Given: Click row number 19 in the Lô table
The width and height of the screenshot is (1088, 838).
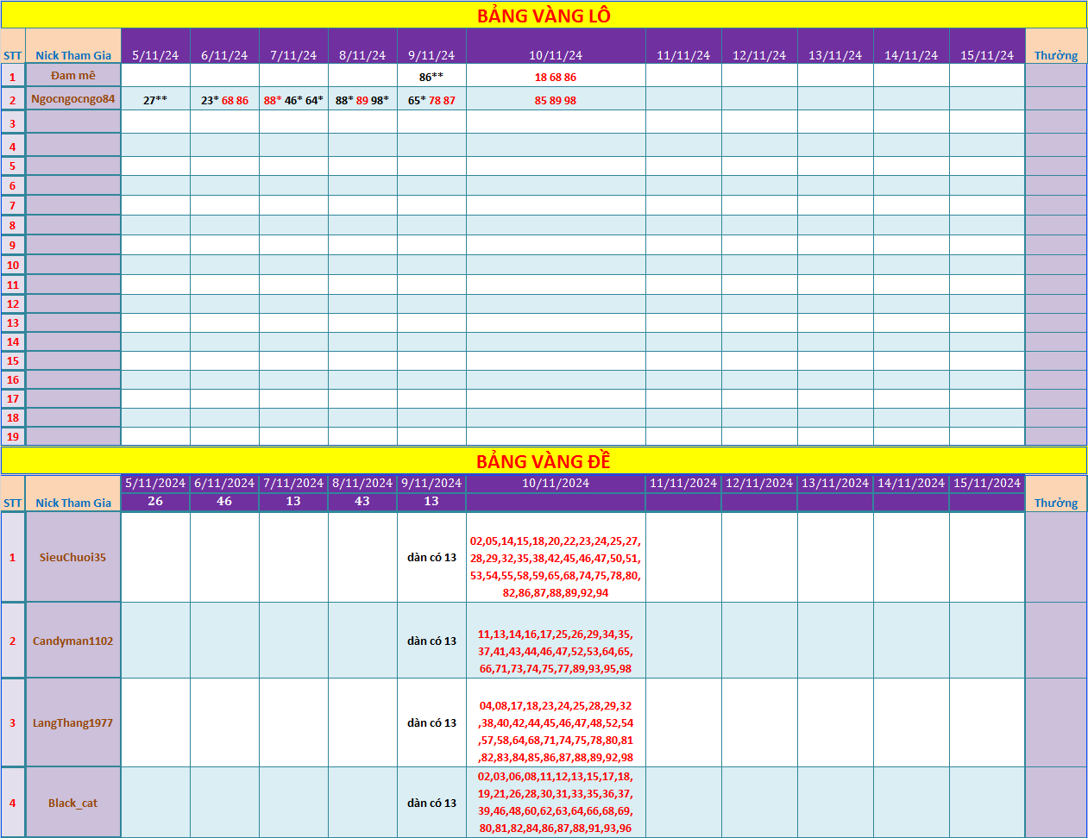Looking at the screenshot, I should pos(13,436).
